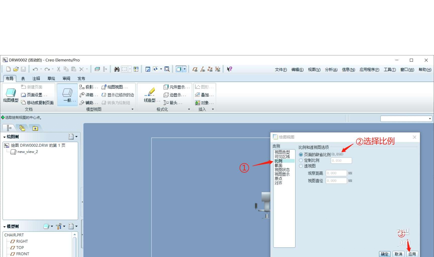This screenshot has height=257, width=434.
Task: Click the update drawing view icon
Action: [x=155, y=69]
